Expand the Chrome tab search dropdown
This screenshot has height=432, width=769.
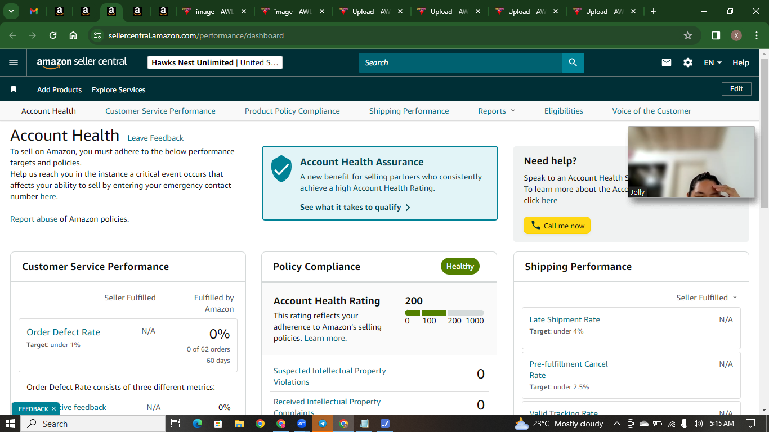(11, 11)
